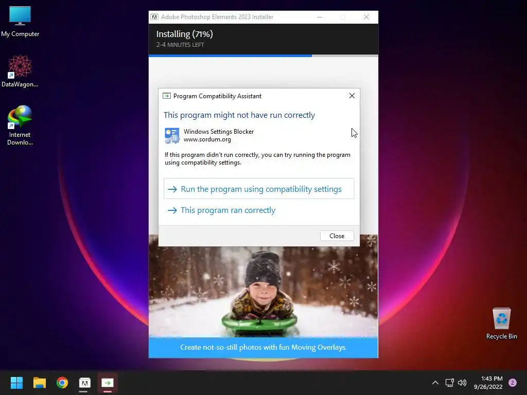Open the clock and date flyout
Viewport: 527px width, 395px height.
point(488,383)
